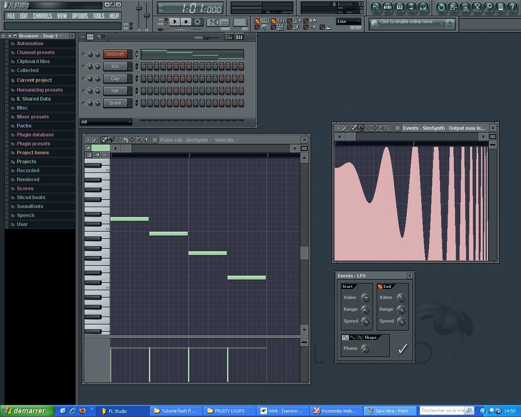Toggle the Kick channel mute LED
This screenshot has width=521, height=417.
pyautogui.click(x=83, y=66)
